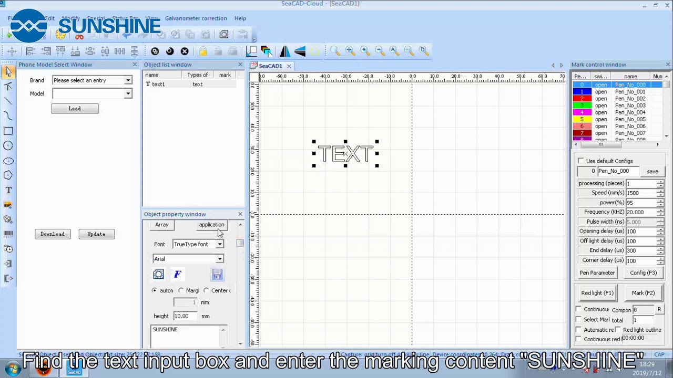Screen dimensions: 673x378
Task: Adjust the power(%) stepper arrows
Action: click(x=660, y=203)
